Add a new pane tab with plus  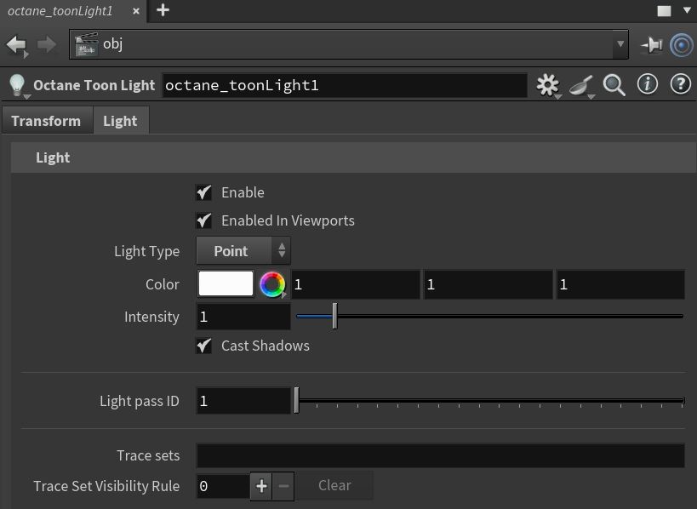point(163,10)
